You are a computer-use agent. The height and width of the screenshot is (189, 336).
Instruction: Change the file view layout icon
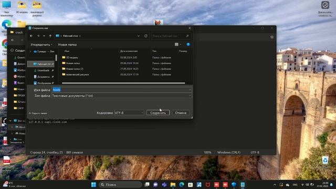pos(176,44)
